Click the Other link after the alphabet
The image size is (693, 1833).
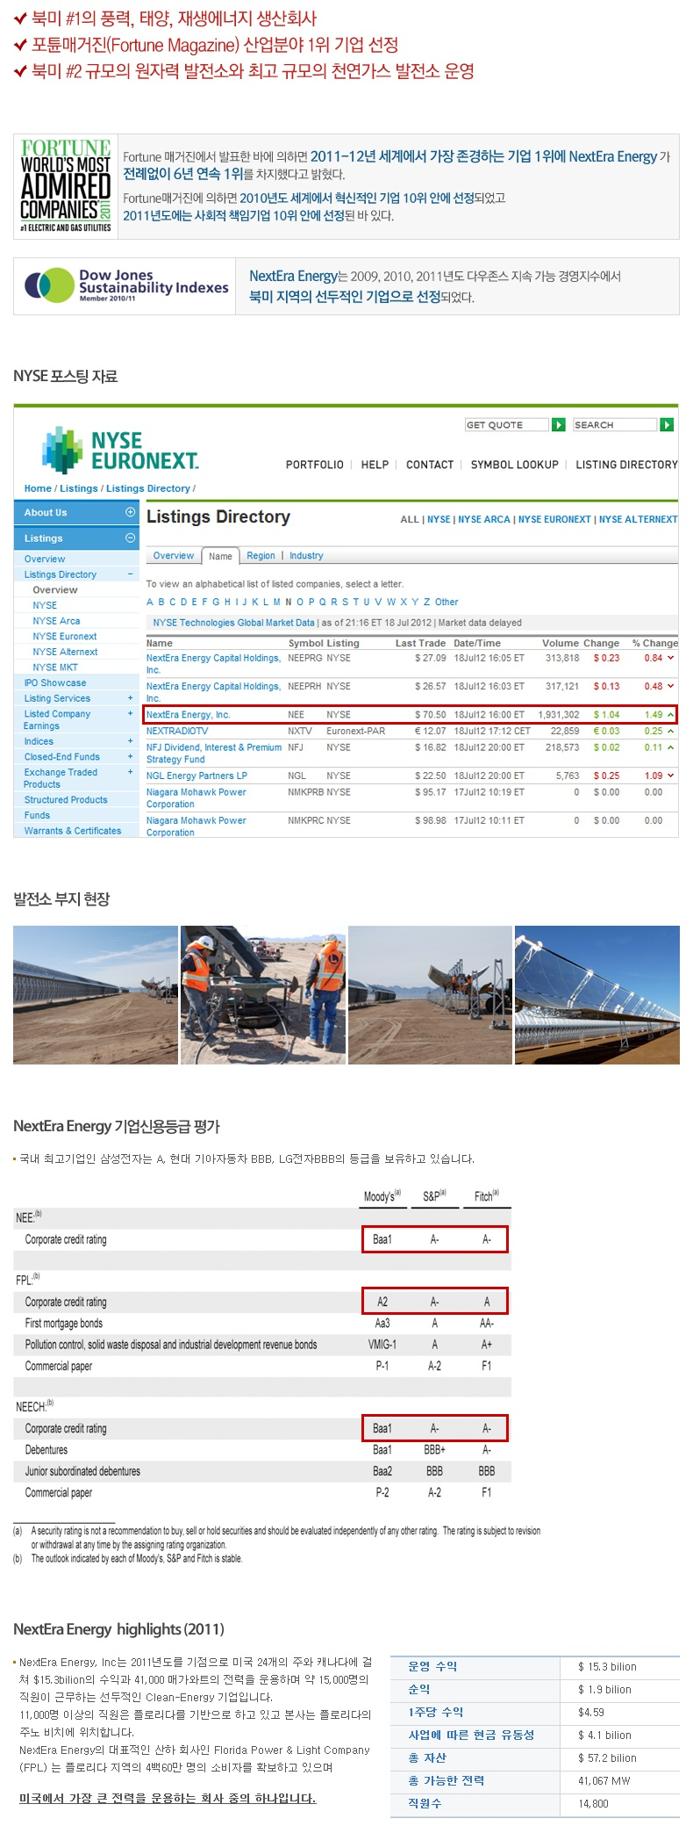point(447,603)
